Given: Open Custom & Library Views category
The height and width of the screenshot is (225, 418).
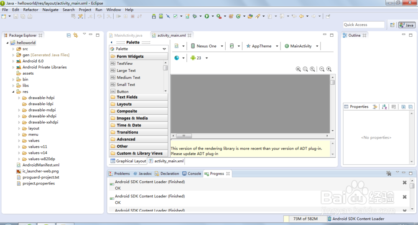Looking at the screenshot, I should pos(139,153).
